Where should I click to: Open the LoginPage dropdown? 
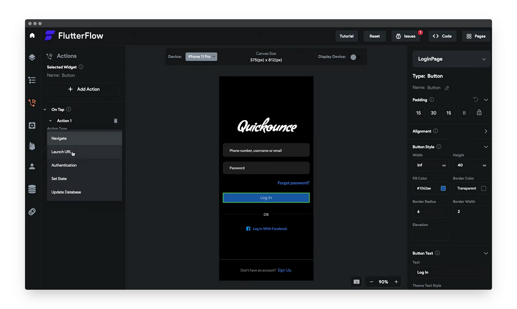pyautogui.click(x=451, y=59)
